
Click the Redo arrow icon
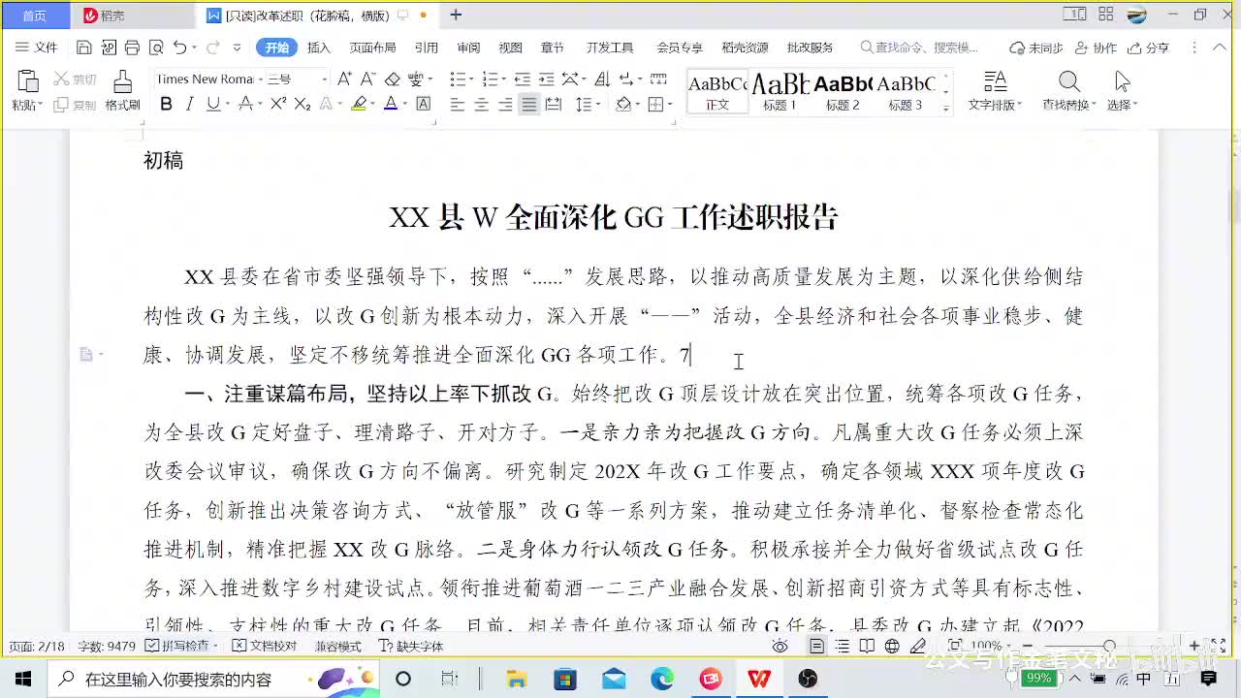click(212, 48)
